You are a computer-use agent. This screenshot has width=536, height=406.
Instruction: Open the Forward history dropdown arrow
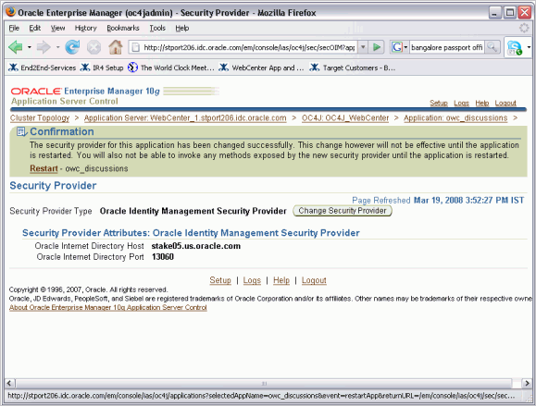tap(57, 47)
